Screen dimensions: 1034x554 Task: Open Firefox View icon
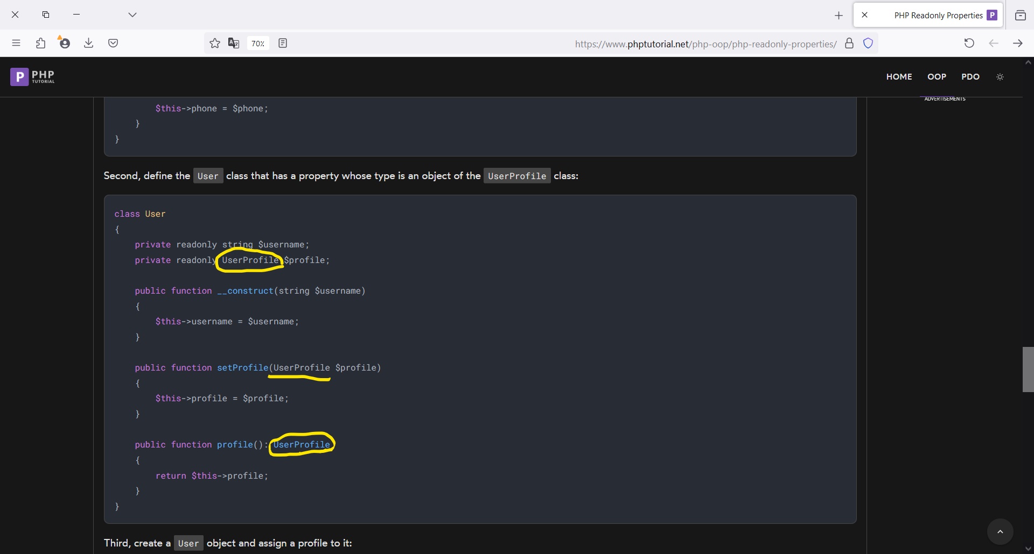tap(1020, 15)
